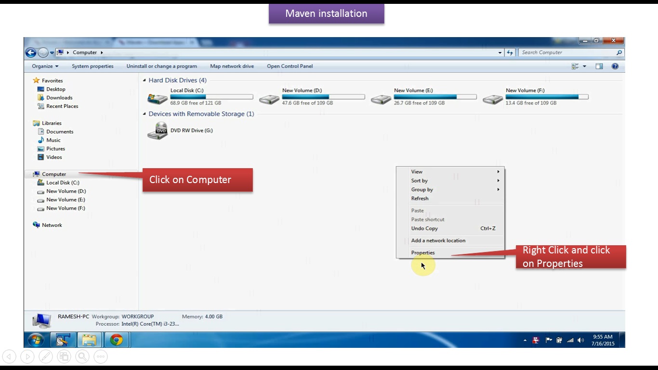Image resolution: width=658 pixels, height=370 pixels.
Task: Select the New Volume (E:) drive icon
Action: [381, 99]
